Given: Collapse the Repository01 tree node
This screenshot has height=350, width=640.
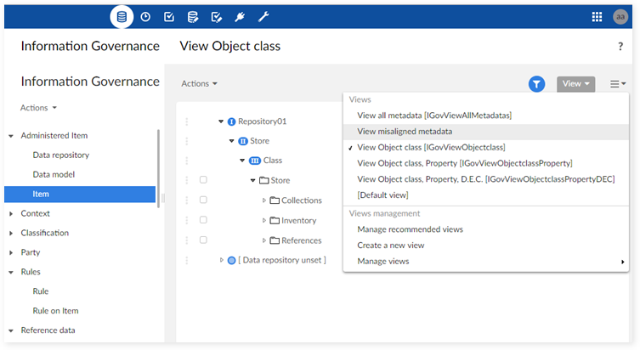Looking at the screenshot, I should (221, 121).
